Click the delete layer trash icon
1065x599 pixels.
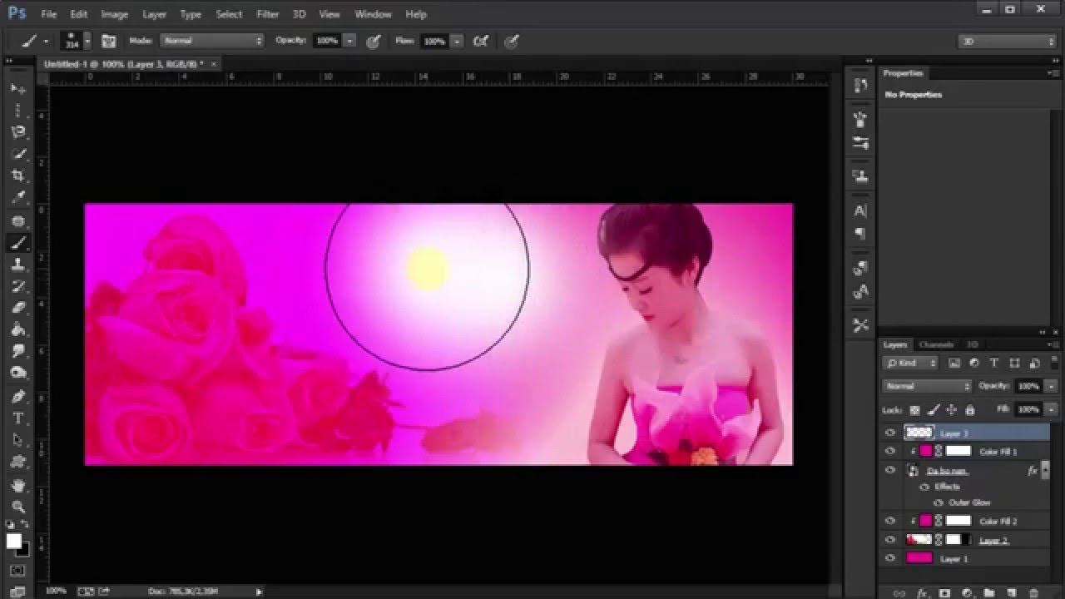(1034, 593)
